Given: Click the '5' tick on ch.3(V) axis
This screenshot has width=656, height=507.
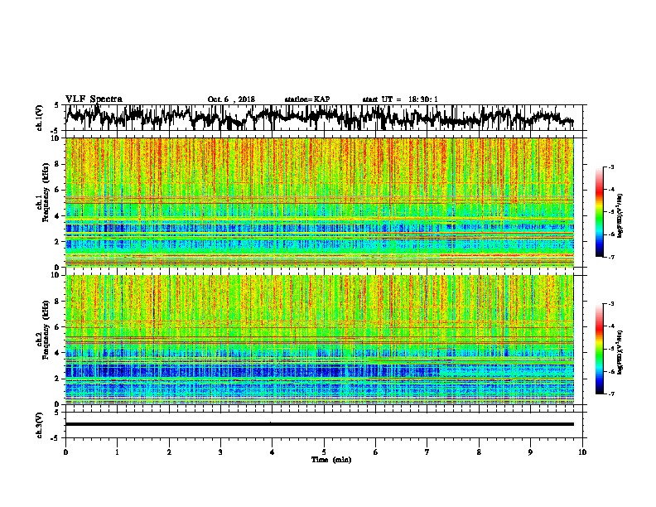Looking at the screenshot, I should 57,413.
